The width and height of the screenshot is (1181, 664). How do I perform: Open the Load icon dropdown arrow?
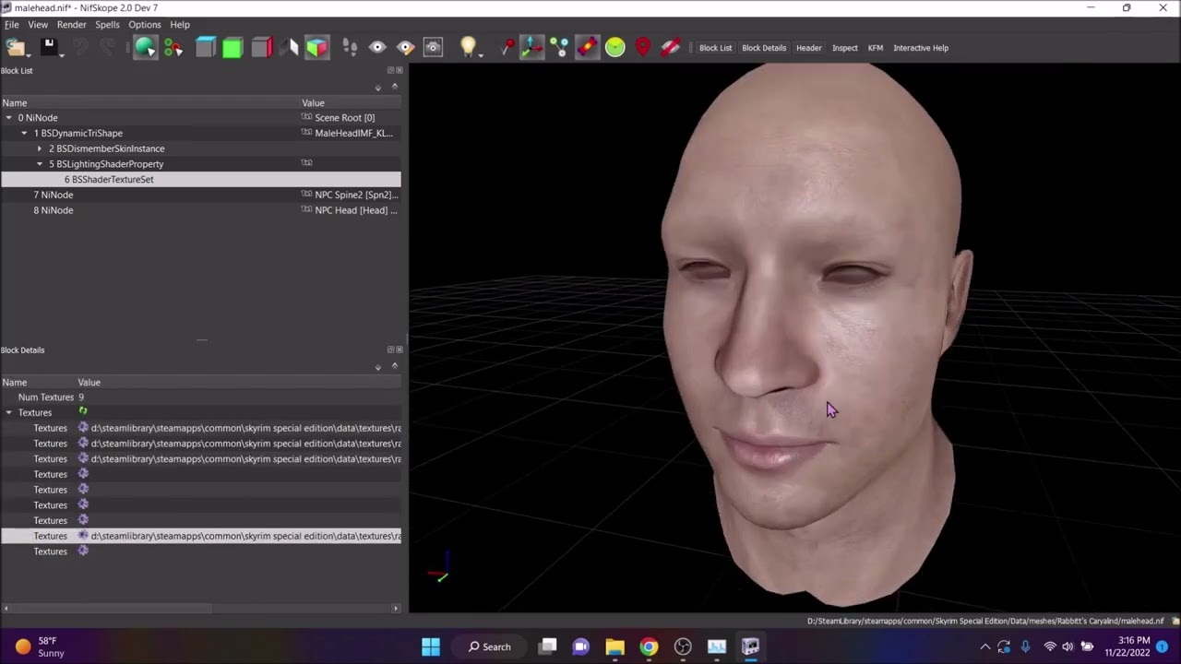[28, 53]
